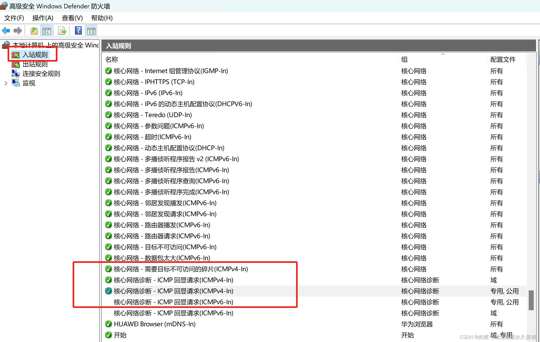Click the vertical scrollbar thumb in the rules list

[x=531, y=300]
